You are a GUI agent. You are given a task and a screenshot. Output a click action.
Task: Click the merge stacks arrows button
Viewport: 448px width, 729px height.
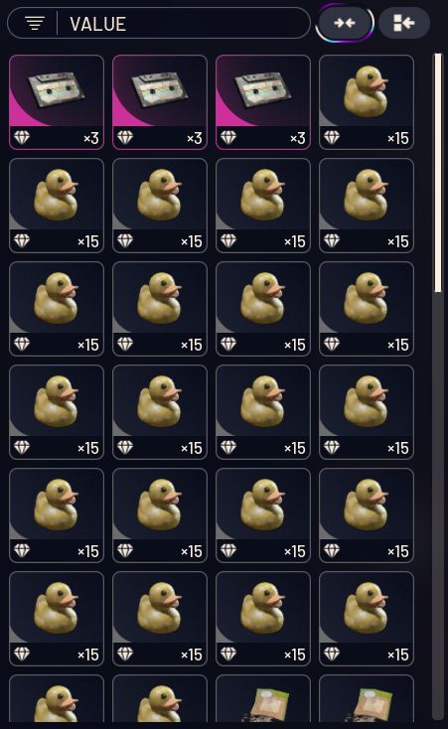[345, 23]
